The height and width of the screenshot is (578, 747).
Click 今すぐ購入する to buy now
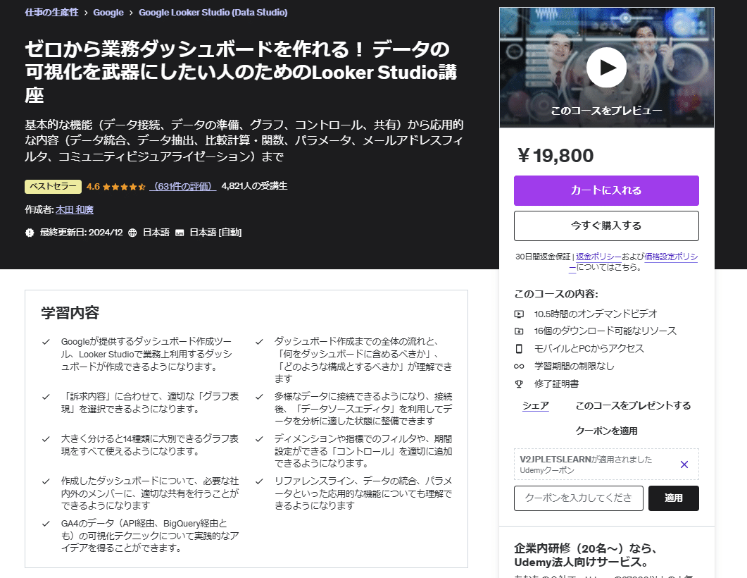(605, 226)
